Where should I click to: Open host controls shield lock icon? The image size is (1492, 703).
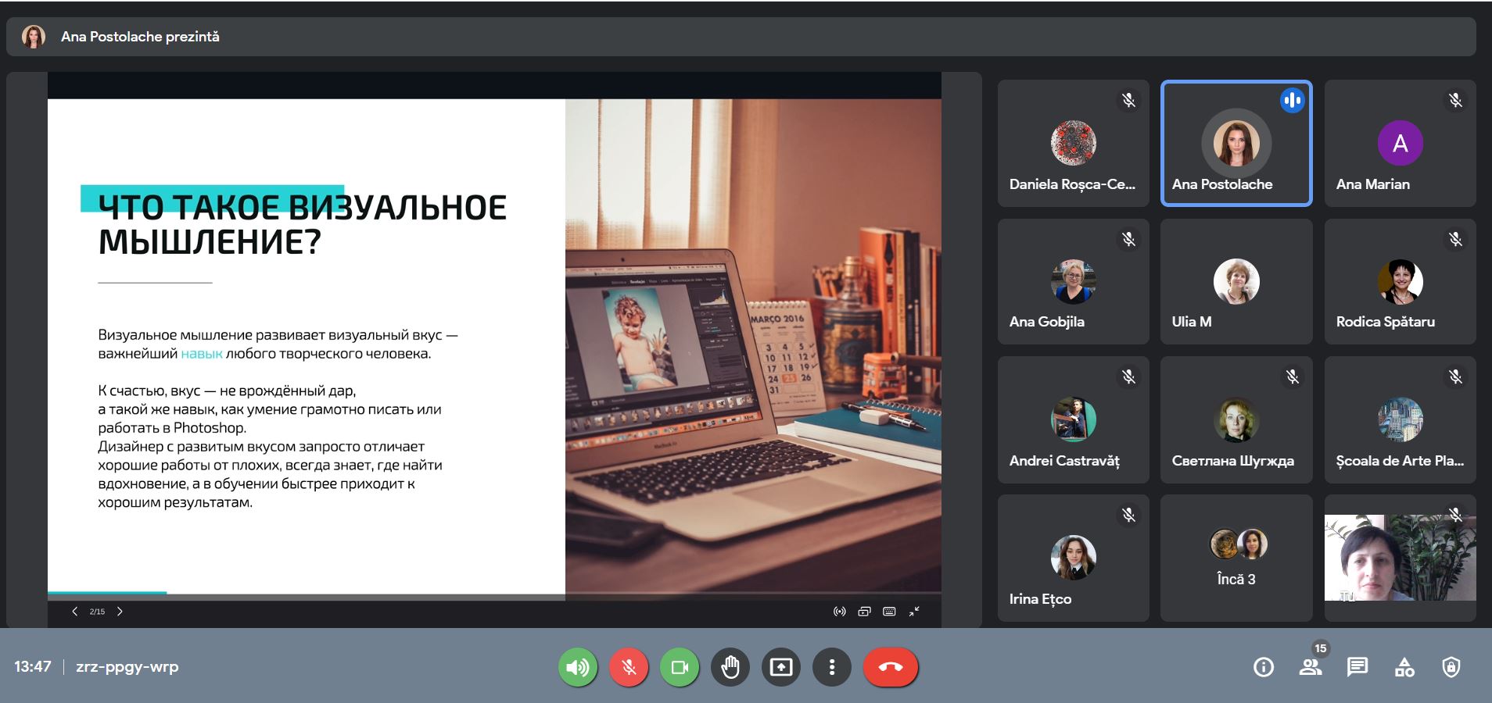1451,667
